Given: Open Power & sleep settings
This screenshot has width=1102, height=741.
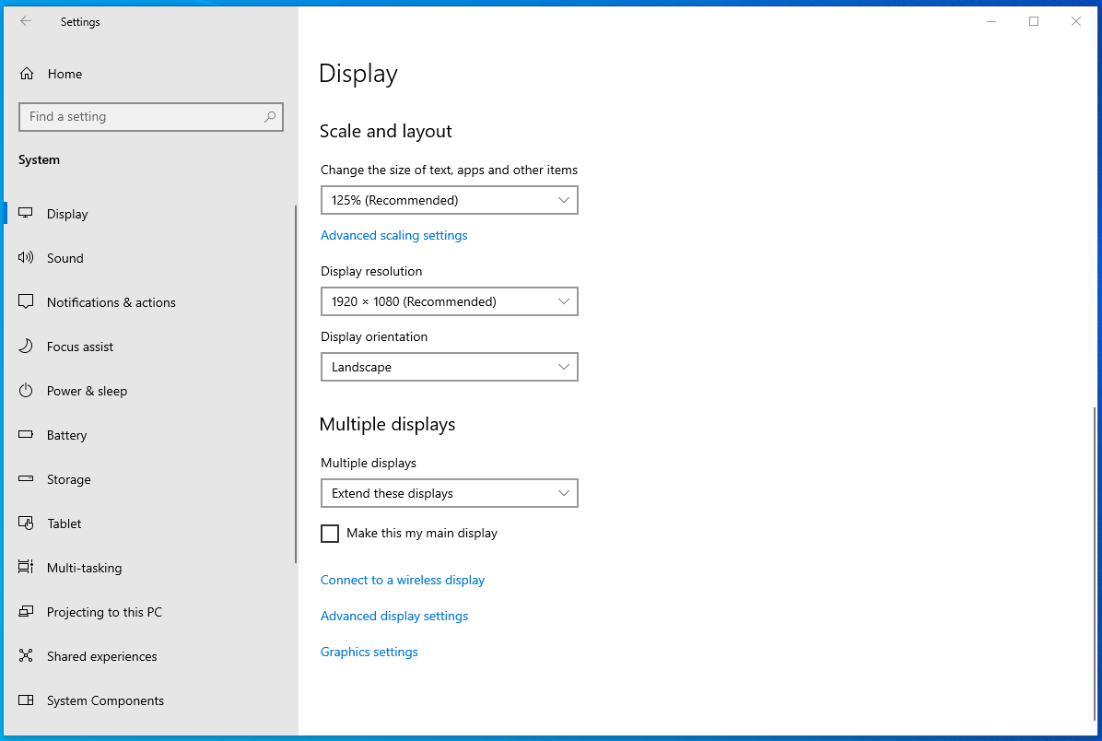Looking at the screenshot, I should [x=88, y=391].
